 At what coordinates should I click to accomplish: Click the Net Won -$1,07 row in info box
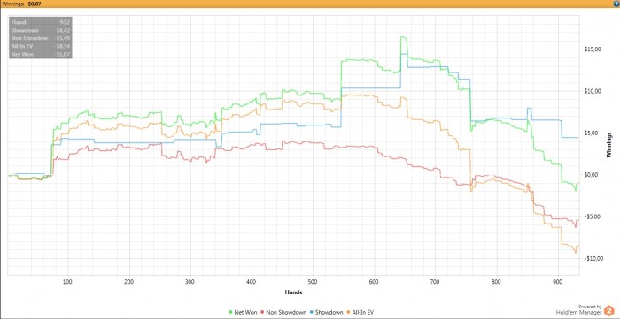pos(41,54)
